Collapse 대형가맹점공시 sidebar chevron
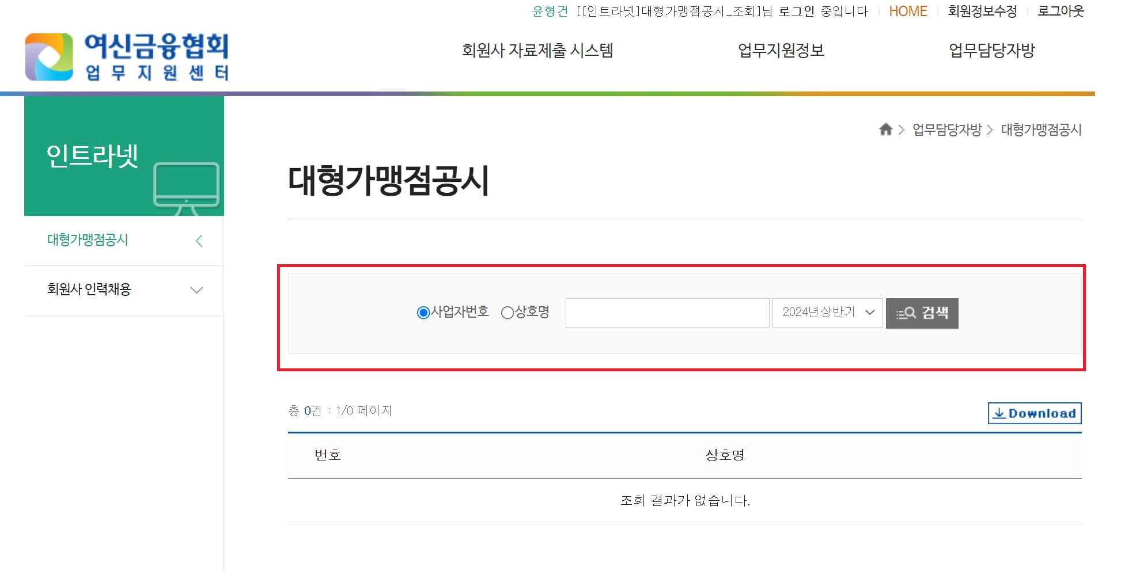 pos(199,241)
